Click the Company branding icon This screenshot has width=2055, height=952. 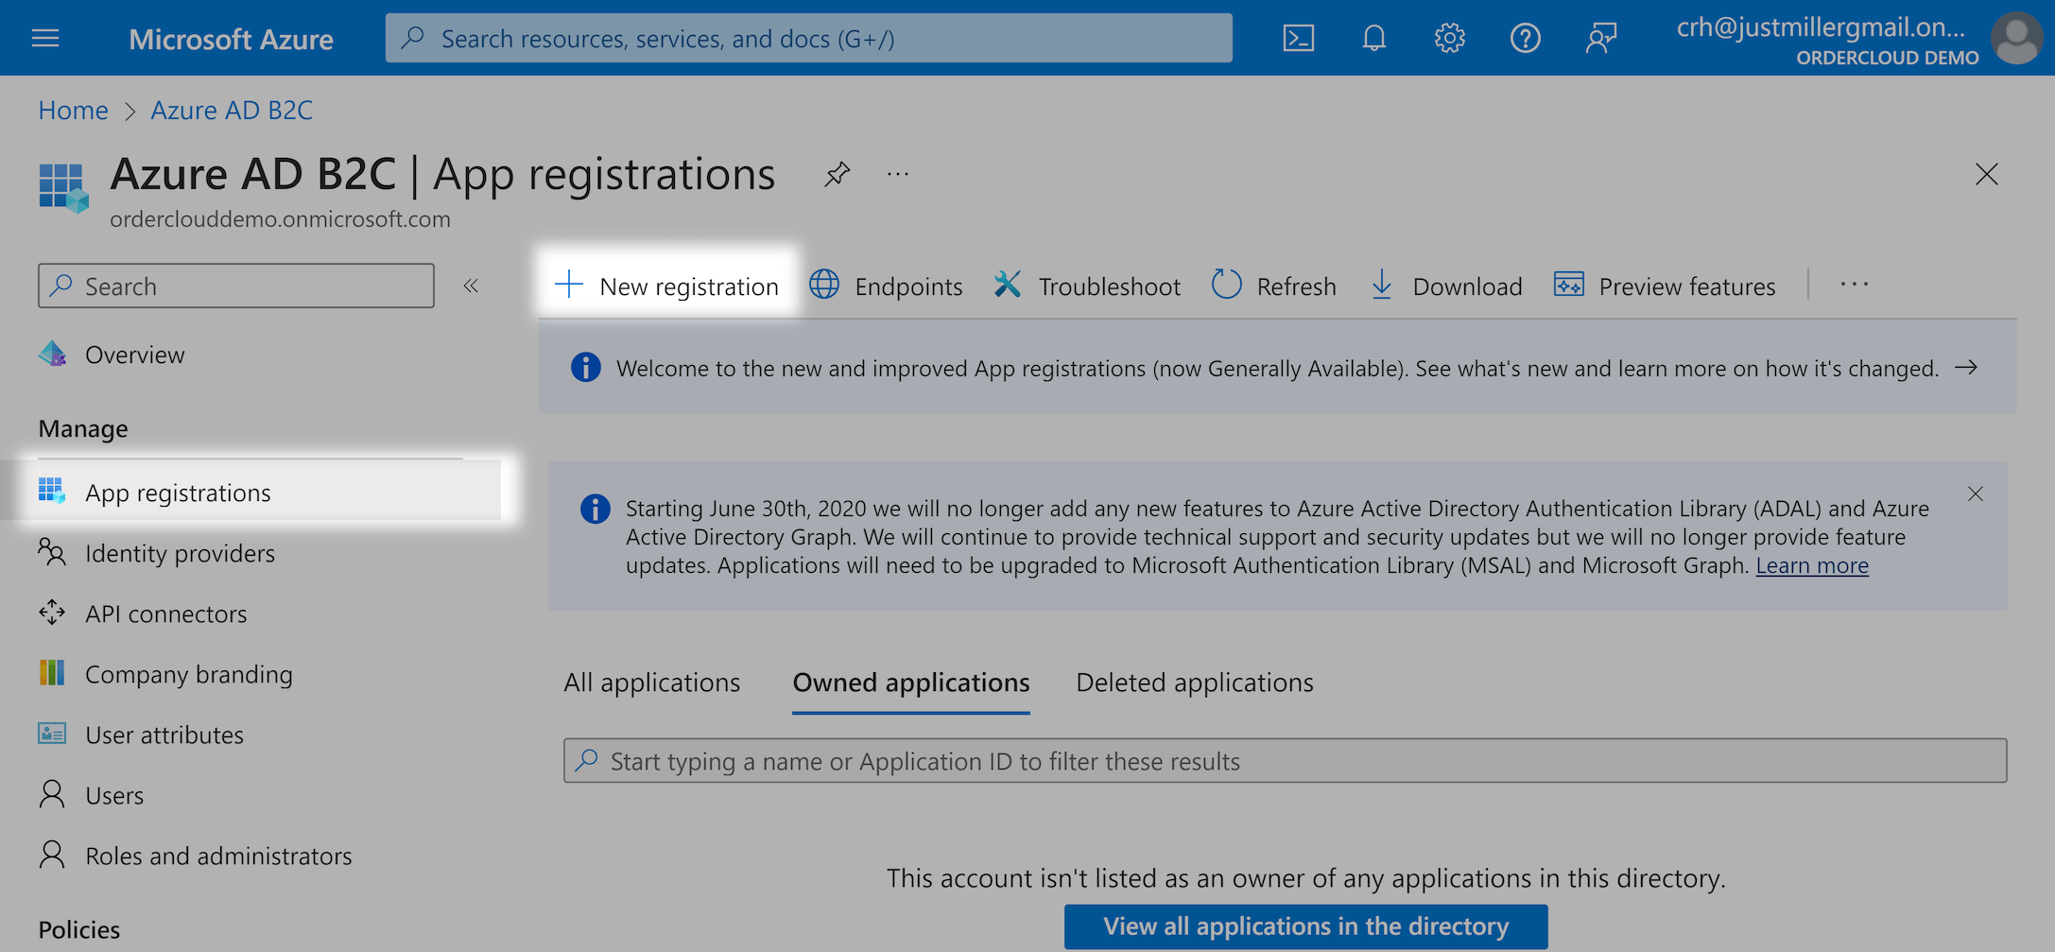(52, 673)
